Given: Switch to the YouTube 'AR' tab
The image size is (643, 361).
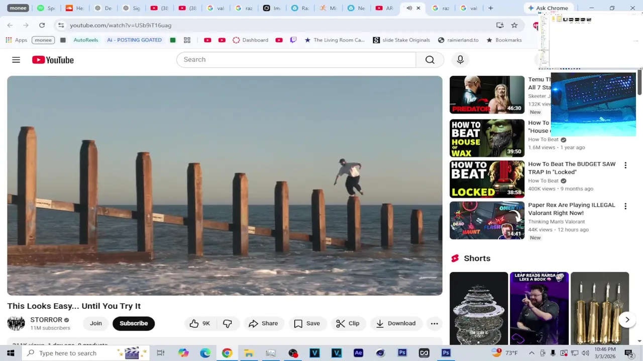Looking at the screenshot, I should click(x=384, y=8).
